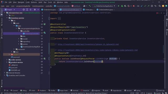Image resolution: width=168 pixels, height=94 pixels.
Task: Open Endpoints tool window
Action: 96,91
